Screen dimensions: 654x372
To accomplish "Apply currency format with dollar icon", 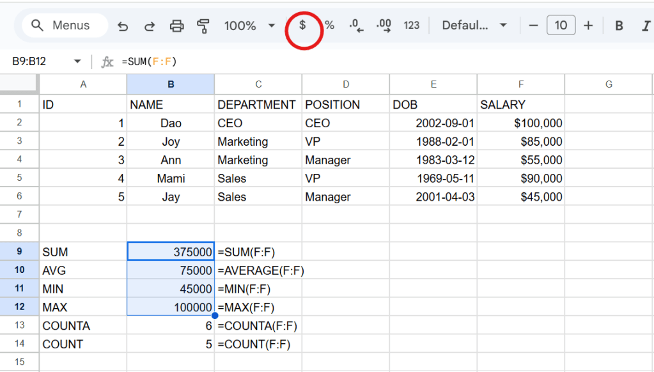I will pos(303,26).
